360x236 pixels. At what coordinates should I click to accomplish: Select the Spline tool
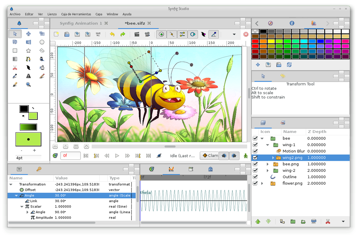point(28,59)
